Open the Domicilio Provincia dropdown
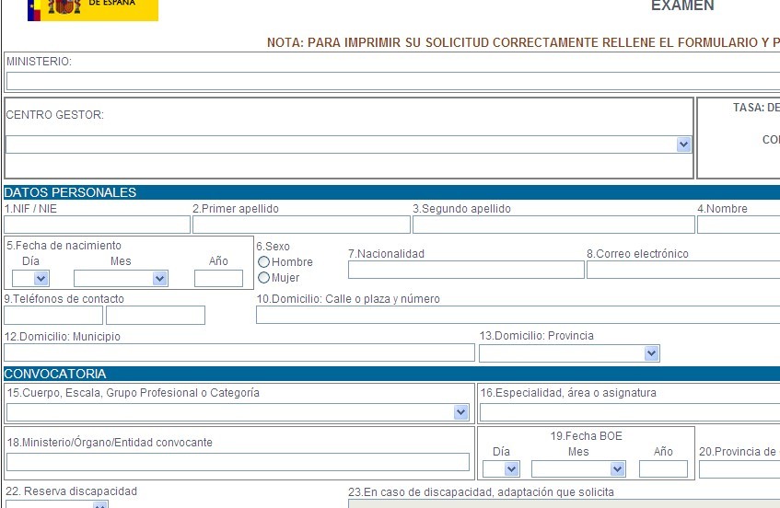 pyautogui.click(x=569, y=353)
